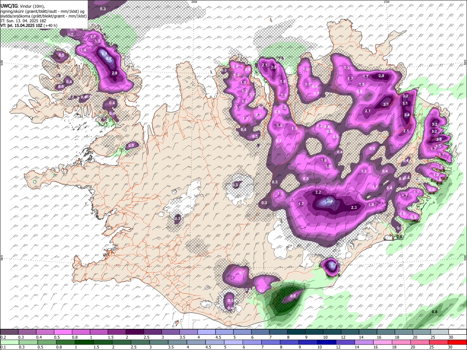The width and height of the screenshot is (467, 350).
Task: Click the 3.4 snowfall value in the east
Action: pos(407,115)
